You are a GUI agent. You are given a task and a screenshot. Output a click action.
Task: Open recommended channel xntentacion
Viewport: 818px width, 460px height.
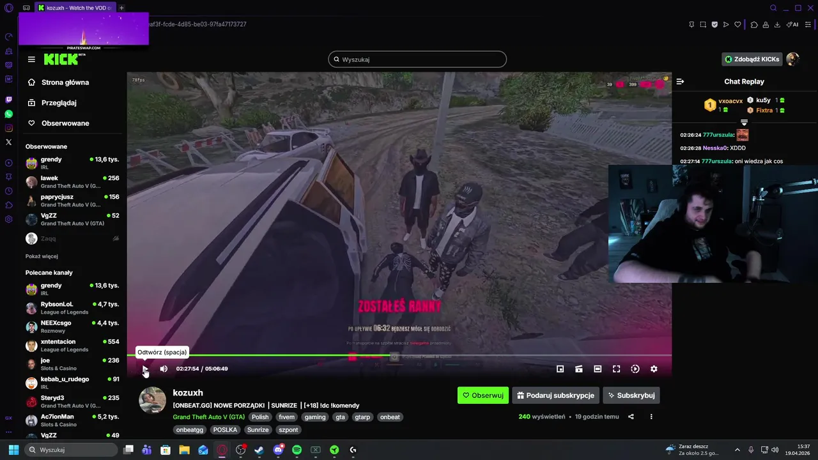coord(72,346)
